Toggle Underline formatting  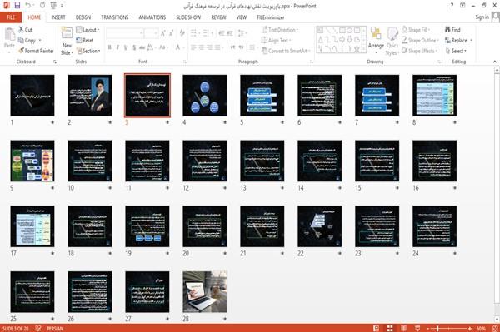[x=126, y=47]
